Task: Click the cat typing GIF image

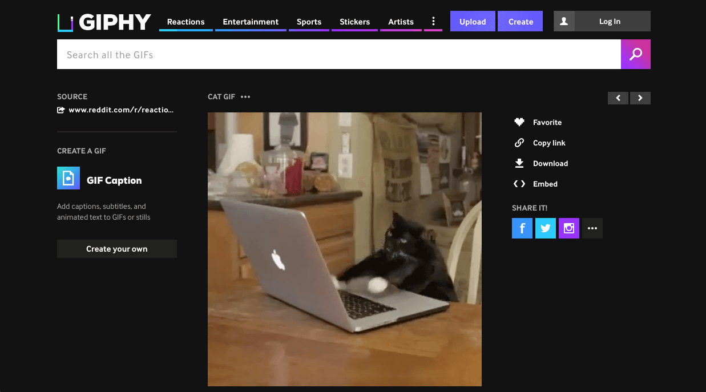Action: pyautogui.click(x=345, y=249)
